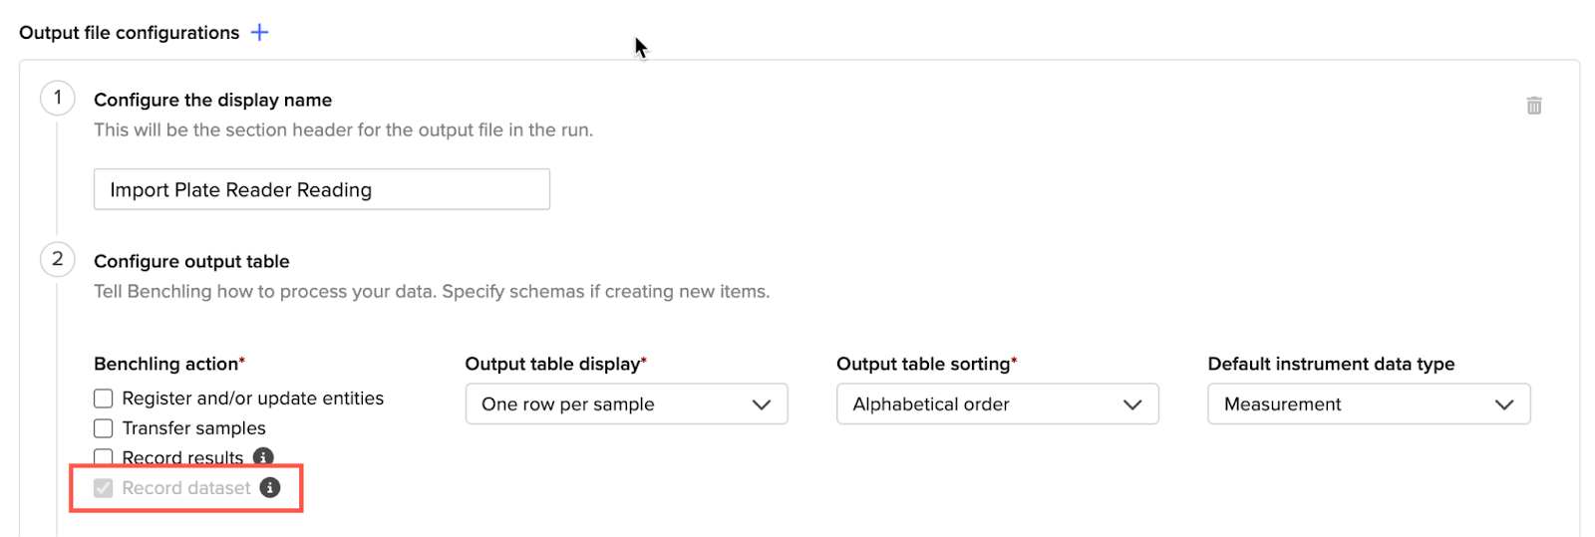Select step 2 circle marker
Viewport: 1595px width, 537px height.
coord(58,259)
